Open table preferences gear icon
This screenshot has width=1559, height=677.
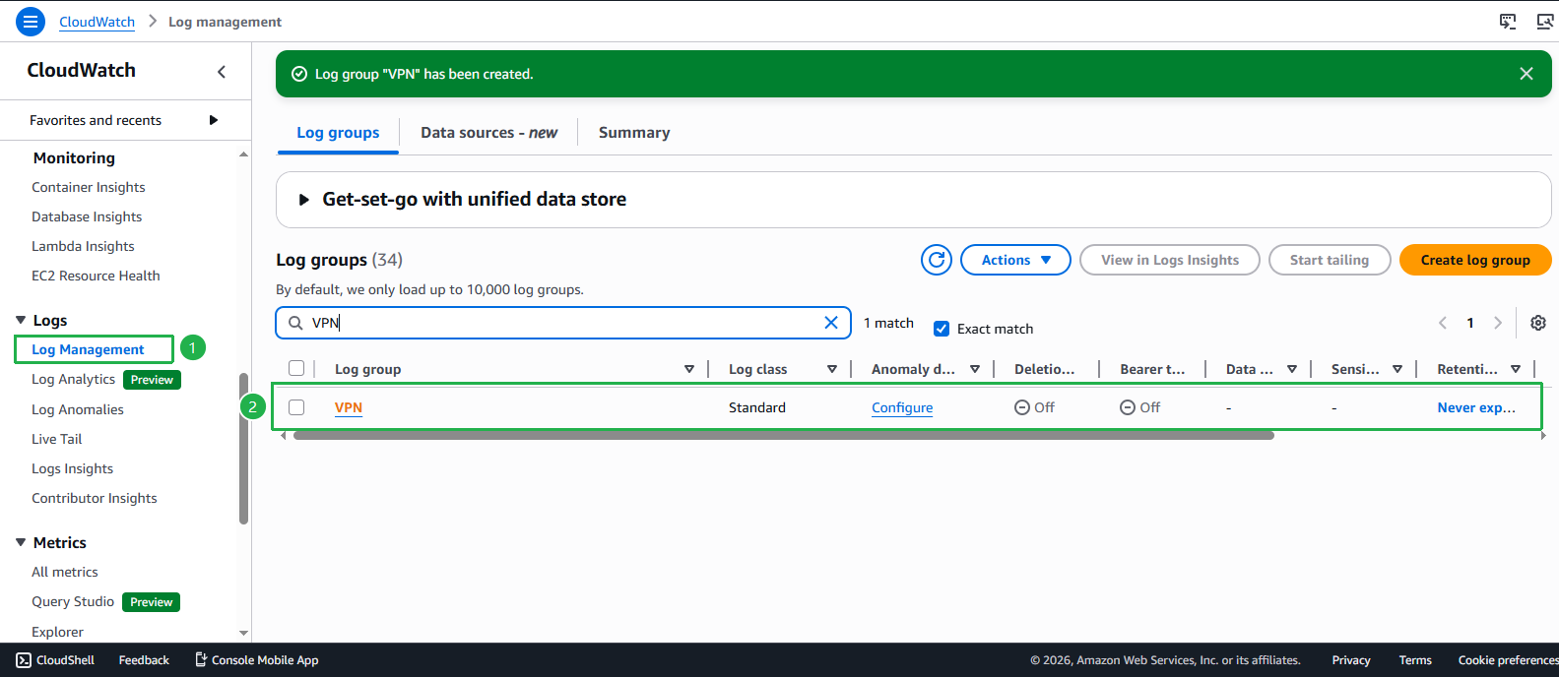tap(1538, 323)
